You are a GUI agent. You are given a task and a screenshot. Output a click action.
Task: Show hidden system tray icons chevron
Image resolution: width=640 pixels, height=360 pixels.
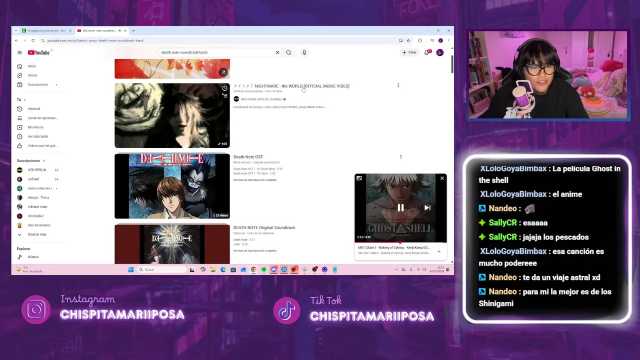coord(396,269)
